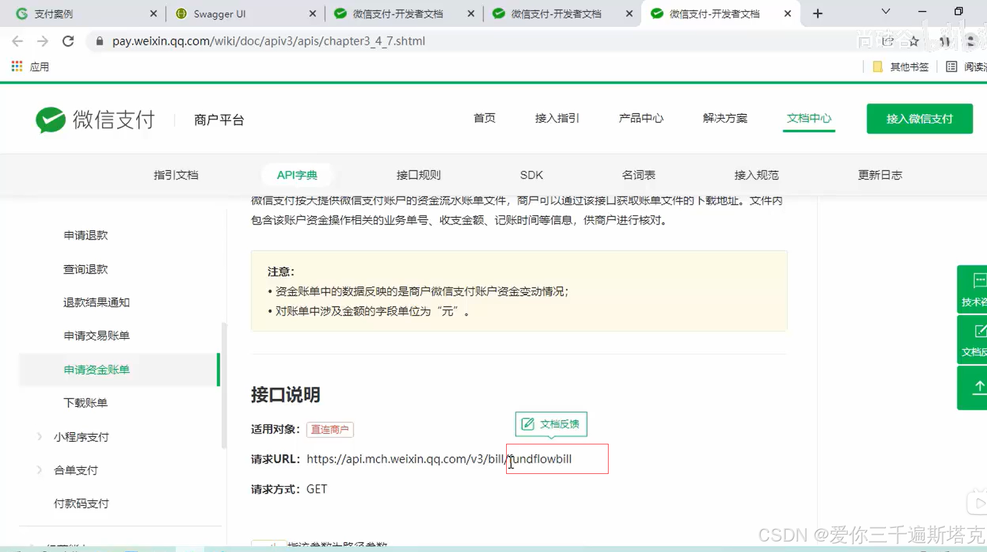Click the floating 文档反馈 button
This screenshot has height=552, width=987.
click(x=551, y=424)
